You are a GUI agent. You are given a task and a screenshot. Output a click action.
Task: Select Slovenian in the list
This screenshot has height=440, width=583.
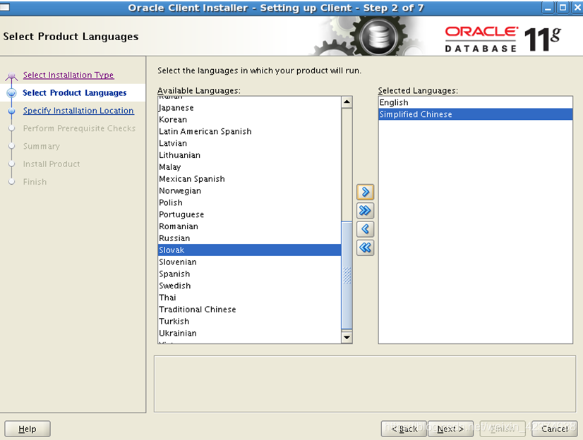[249, 262]
